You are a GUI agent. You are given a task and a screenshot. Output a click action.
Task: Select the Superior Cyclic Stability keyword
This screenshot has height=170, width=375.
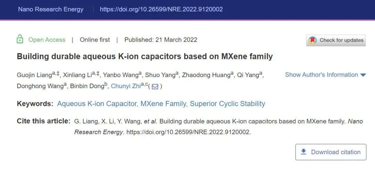click(227, 104)
